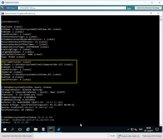Viewport: 163px width, 139px height.
Task: Open the clock showing 09:39
Action: [x=148, y=129]
